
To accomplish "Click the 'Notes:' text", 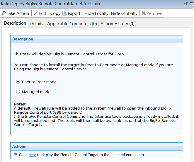I will coord(20,104).
